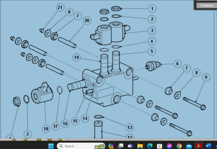This screenshot has width=217, height=149.
Task: Click part callout number 21
Action: tap(60, 7)
